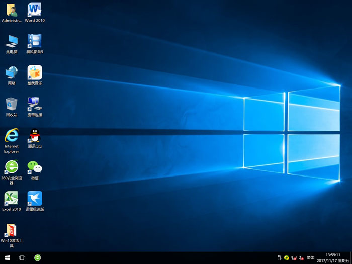Select the Administrator folder icon
This screenshot has height=264, width=352.
pyautogui.click(x=12, y=10)
